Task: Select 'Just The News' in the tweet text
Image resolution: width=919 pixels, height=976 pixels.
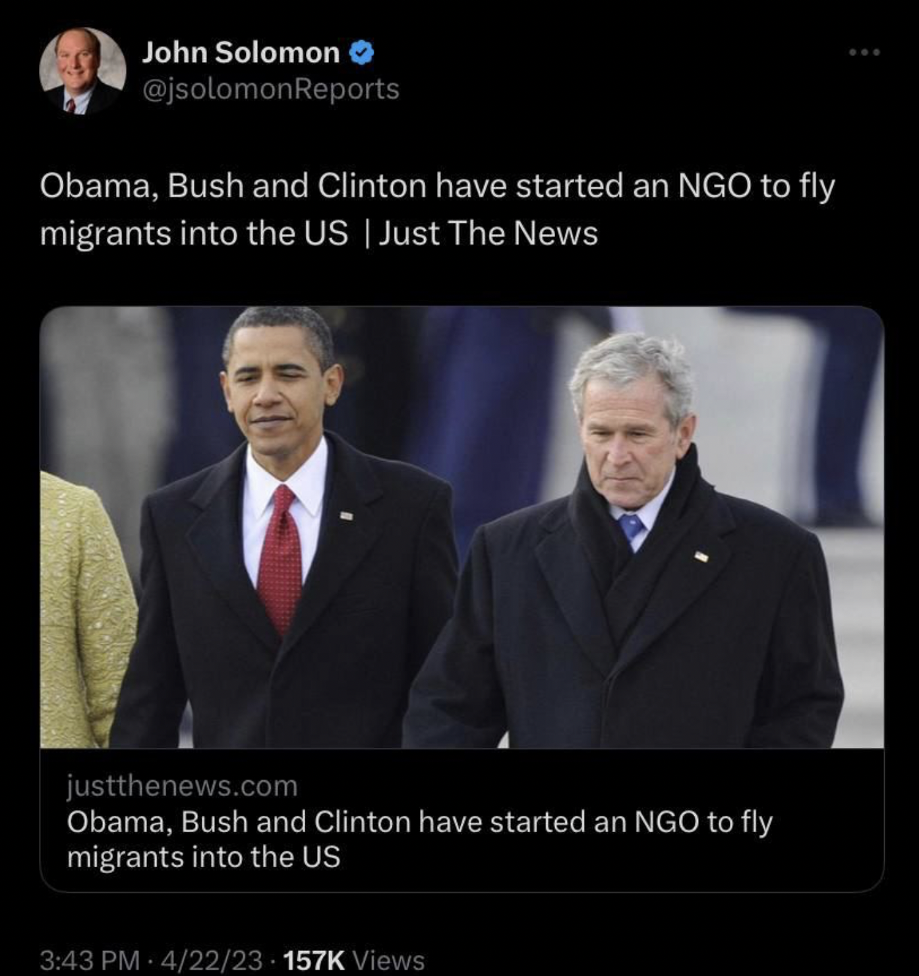Action: click(488, 233)
